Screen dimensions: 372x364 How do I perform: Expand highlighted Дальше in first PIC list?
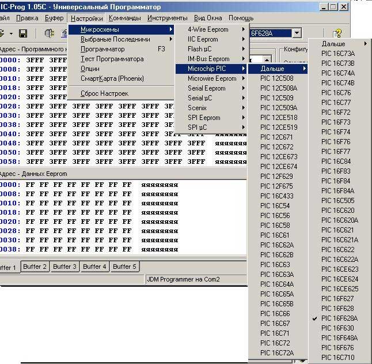pos(278,69)
